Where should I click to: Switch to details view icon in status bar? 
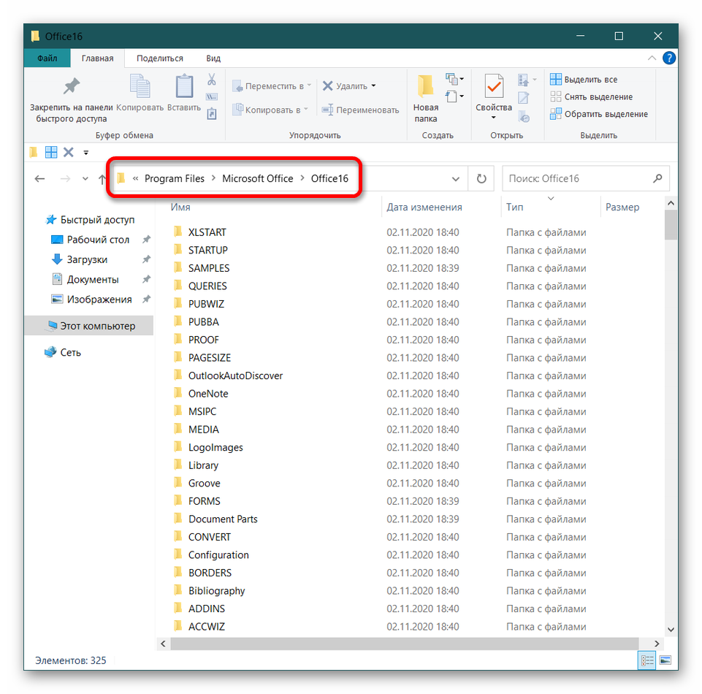click(646, 660)
